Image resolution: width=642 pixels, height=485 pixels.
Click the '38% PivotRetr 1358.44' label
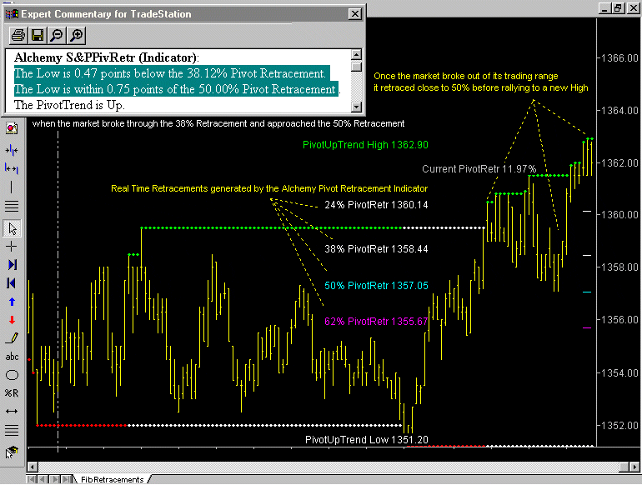(x=376, y=249)
